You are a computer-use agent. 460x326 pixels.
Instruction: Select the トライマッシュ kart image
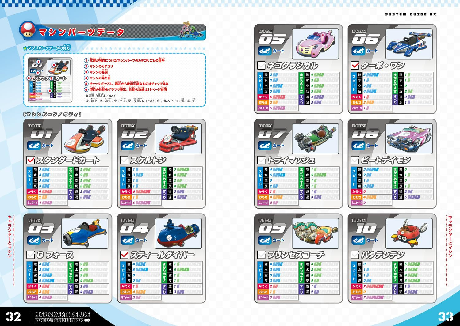point(316,139)
